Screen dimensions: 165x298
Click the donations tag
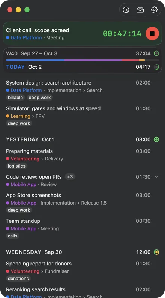(18, 279)
